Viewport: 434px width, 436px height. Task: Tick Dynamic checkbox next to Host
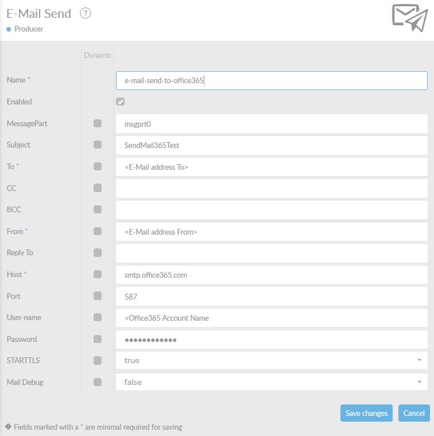pos(98,274)
